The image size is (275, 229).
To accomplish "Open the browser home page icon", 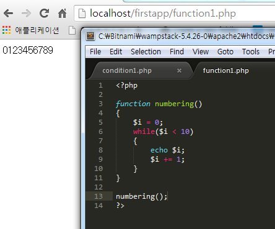I will pyautogui.click(x=62, y=14).
